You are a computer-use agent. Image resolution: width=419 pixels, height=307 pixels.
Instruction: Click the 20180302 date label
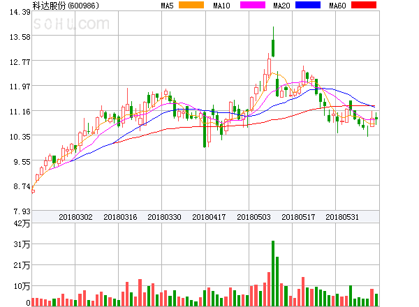point(75,217)
